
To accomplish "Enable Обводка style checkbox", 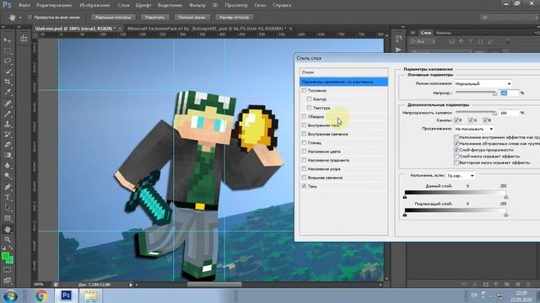I will coord(304,116).
